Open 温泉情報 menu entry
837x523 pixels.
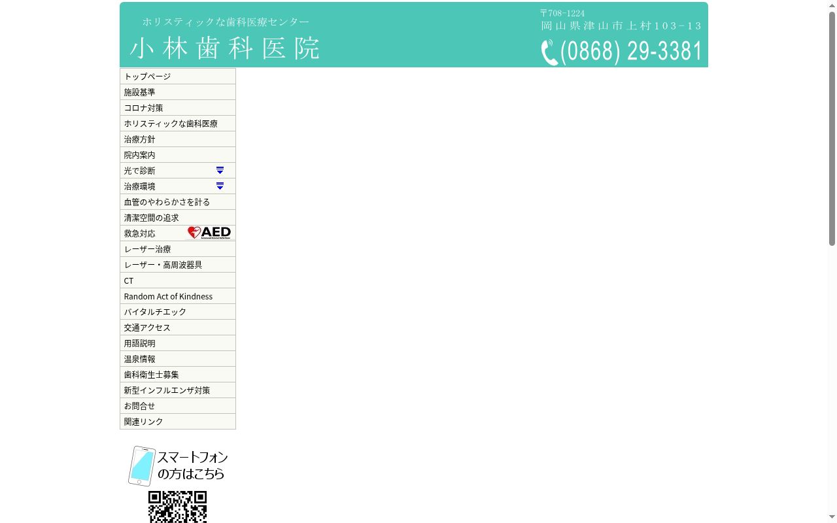pyautogui.click(x=178, y=359)
